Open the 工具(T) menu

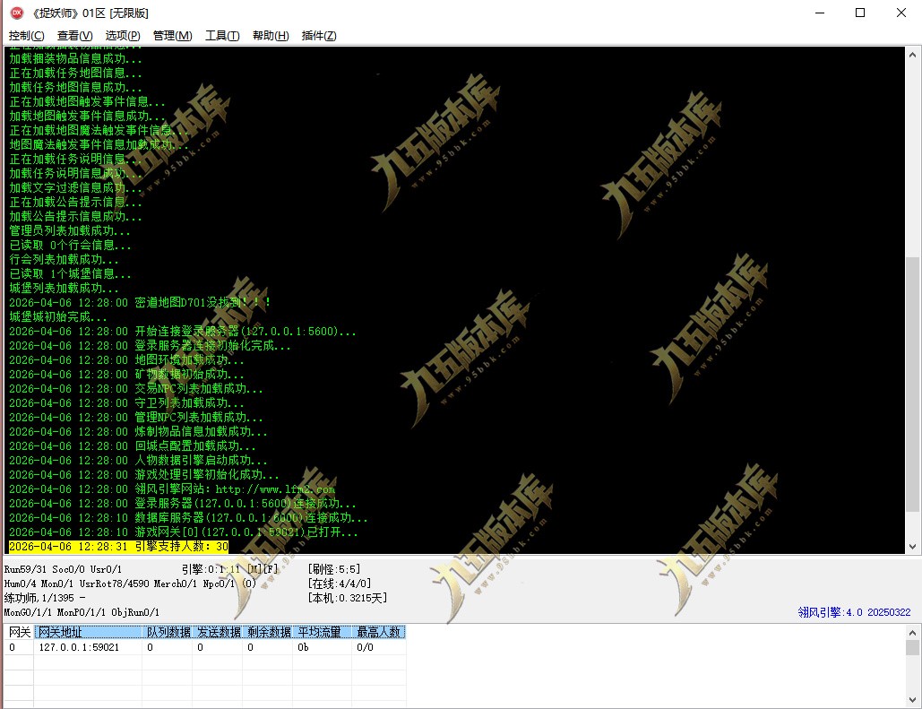coord(222,36)
